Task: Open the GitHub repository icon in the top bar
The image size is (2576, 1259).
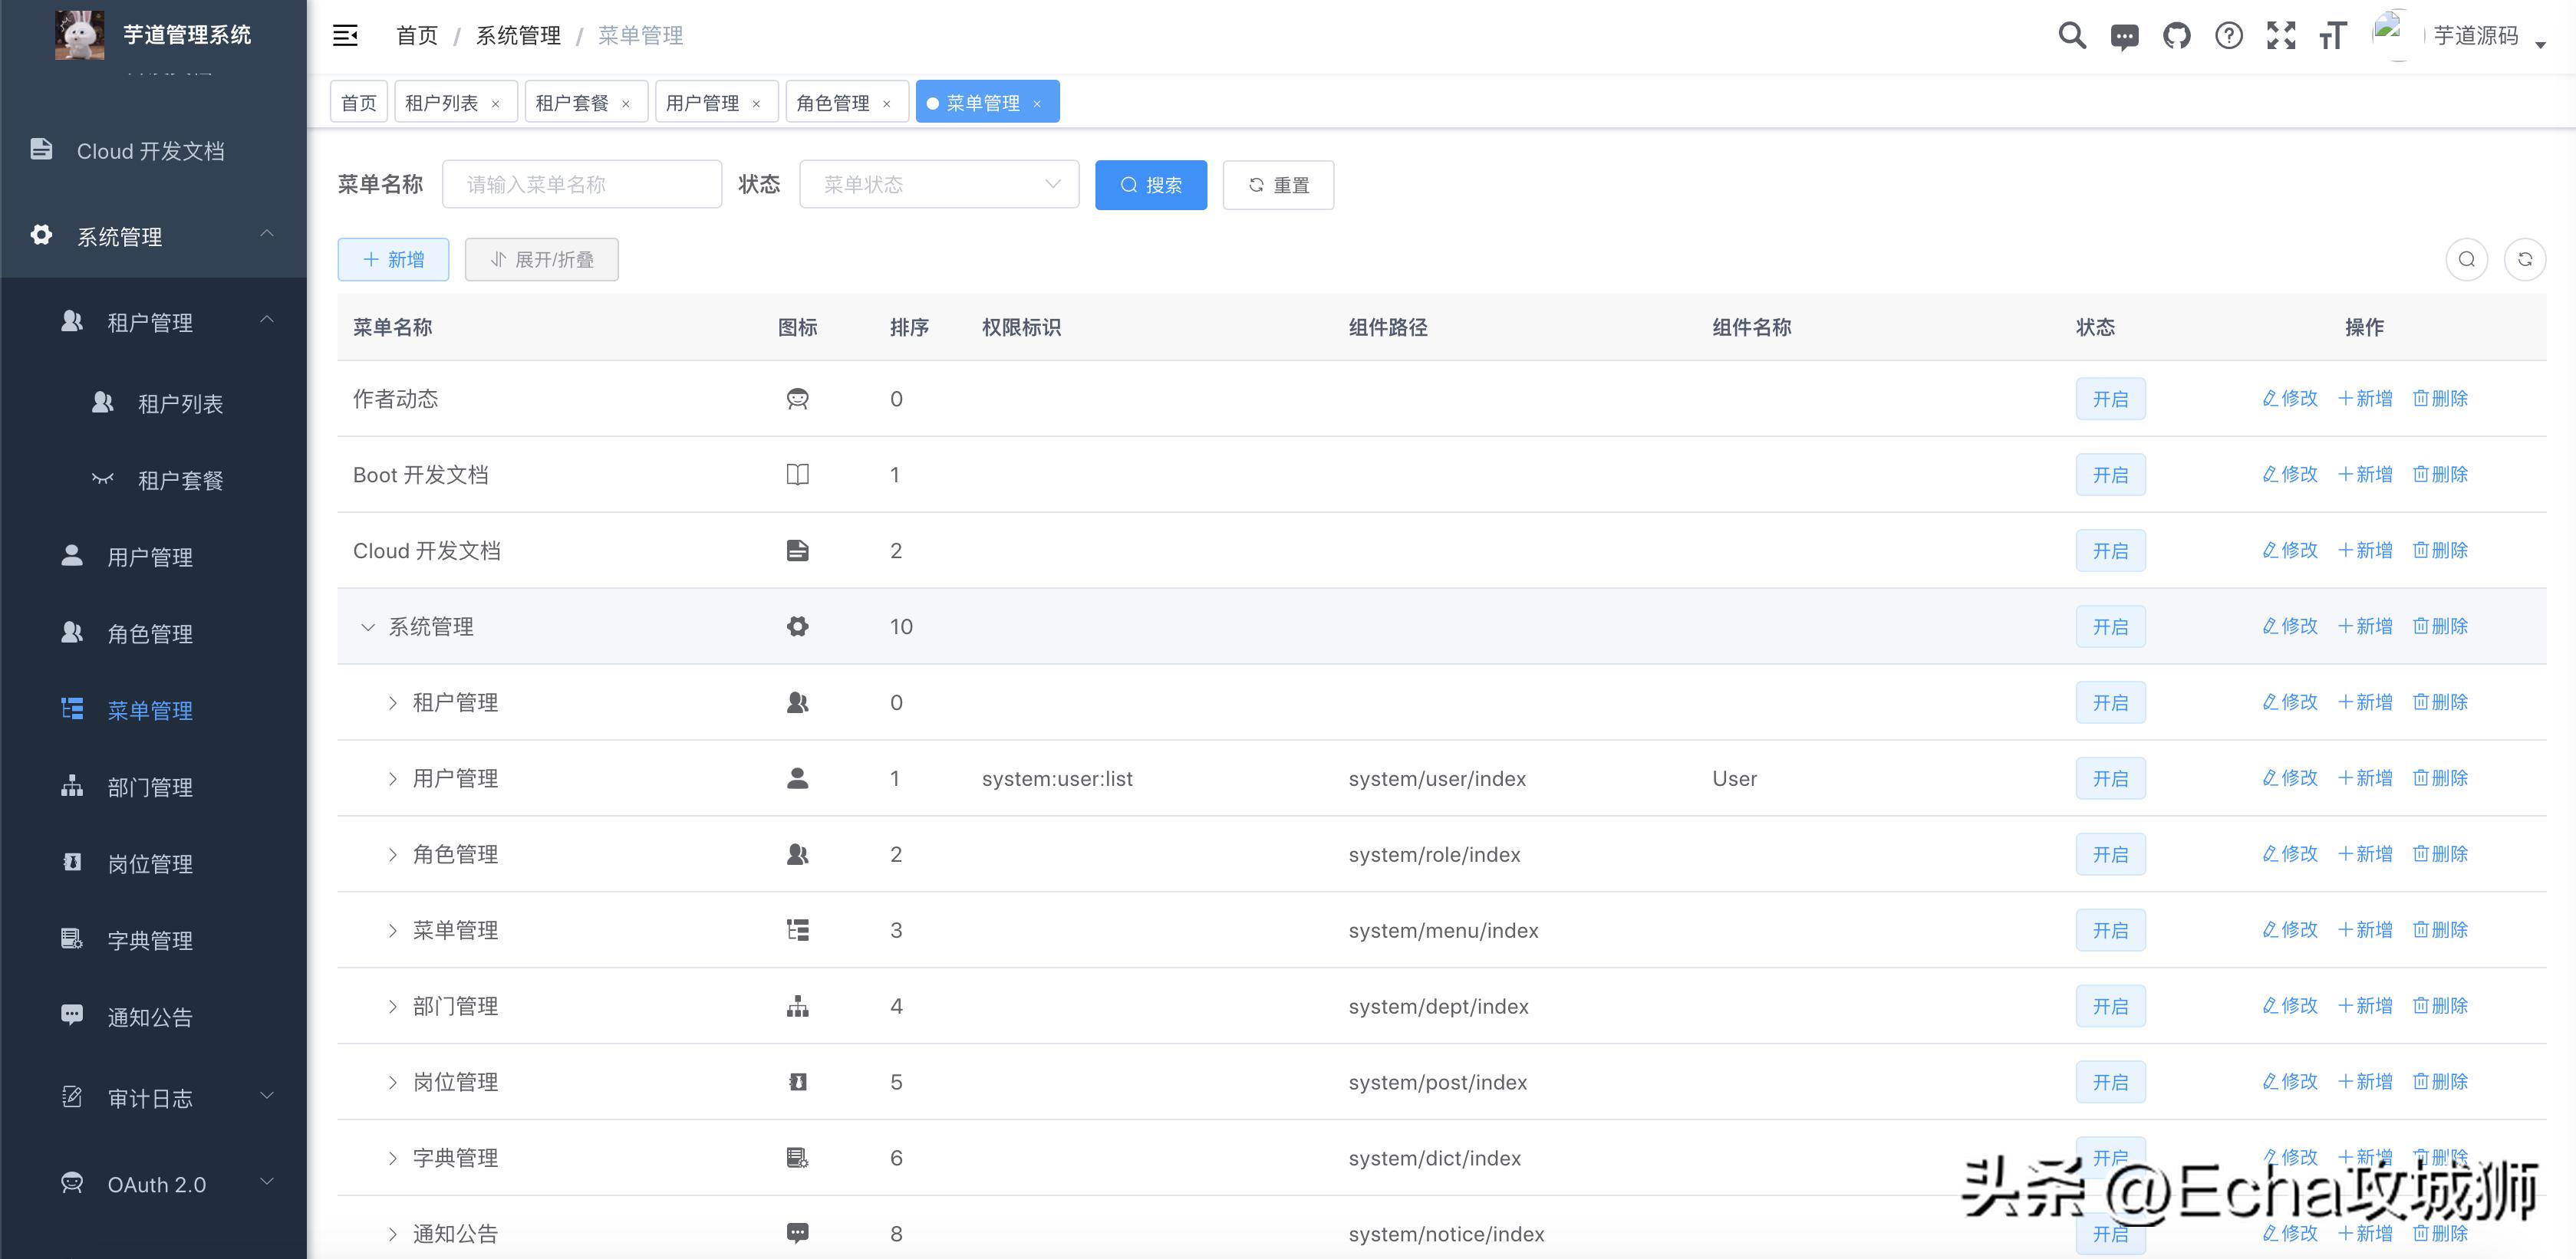Action: click(x=2176, y=35)
